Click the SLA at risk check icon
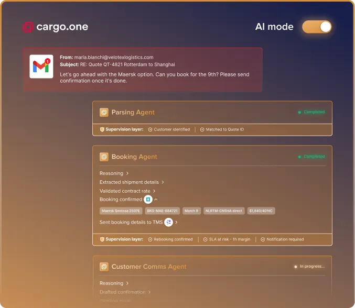The height and width of the screenshot is (308, 355). point(206,239)
